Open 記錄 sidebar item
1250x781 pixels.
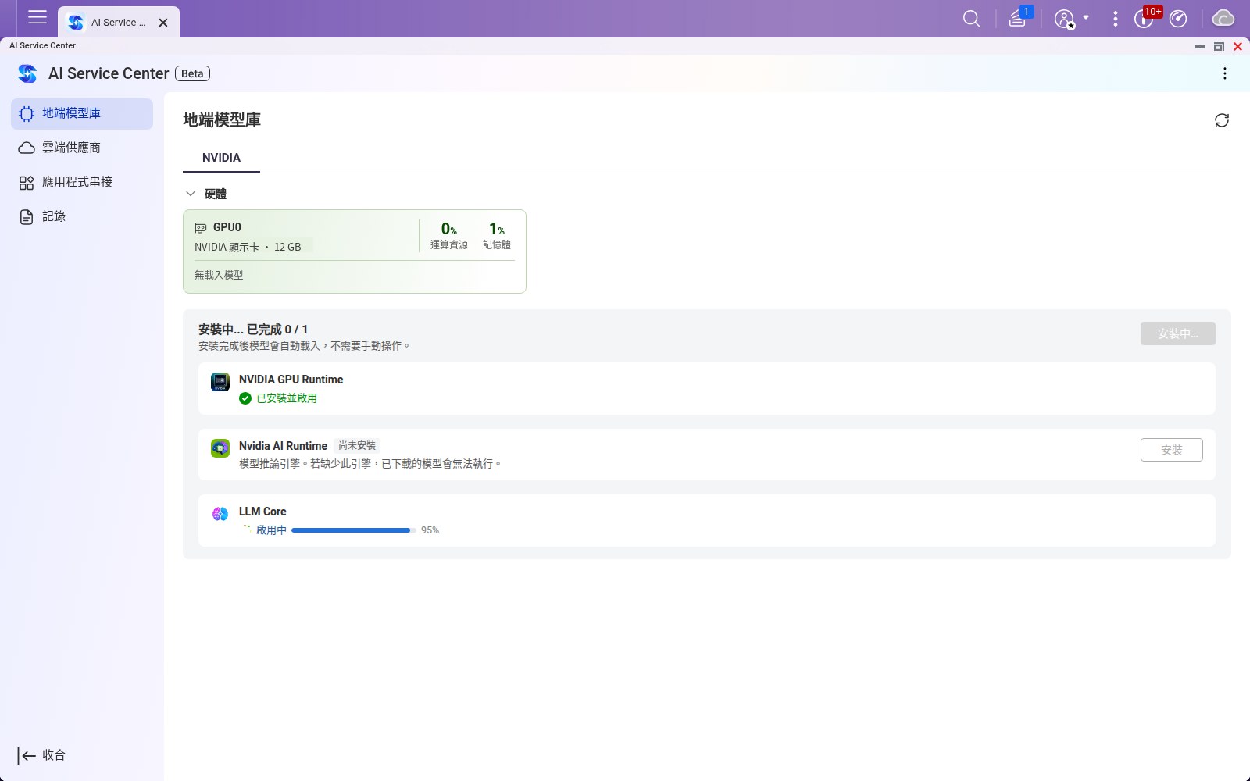[x=82, y=216]
